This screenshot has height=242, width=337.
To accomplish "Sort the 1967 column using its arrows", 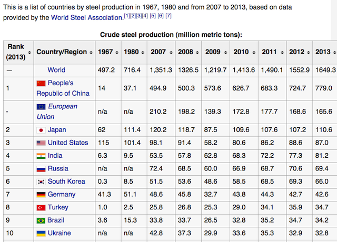I will 117,53.
